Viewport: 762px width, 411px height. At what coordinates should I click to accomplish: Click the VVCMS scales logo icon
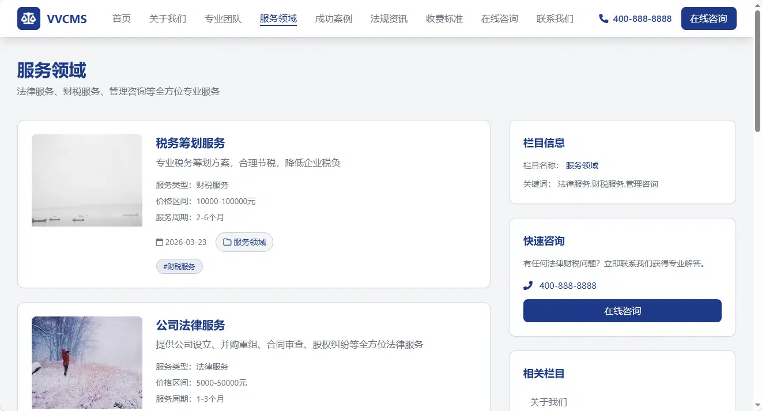click(x=29, y=18)
